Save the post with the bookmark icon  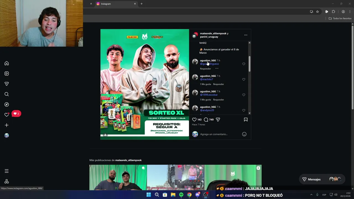point(246,120)
